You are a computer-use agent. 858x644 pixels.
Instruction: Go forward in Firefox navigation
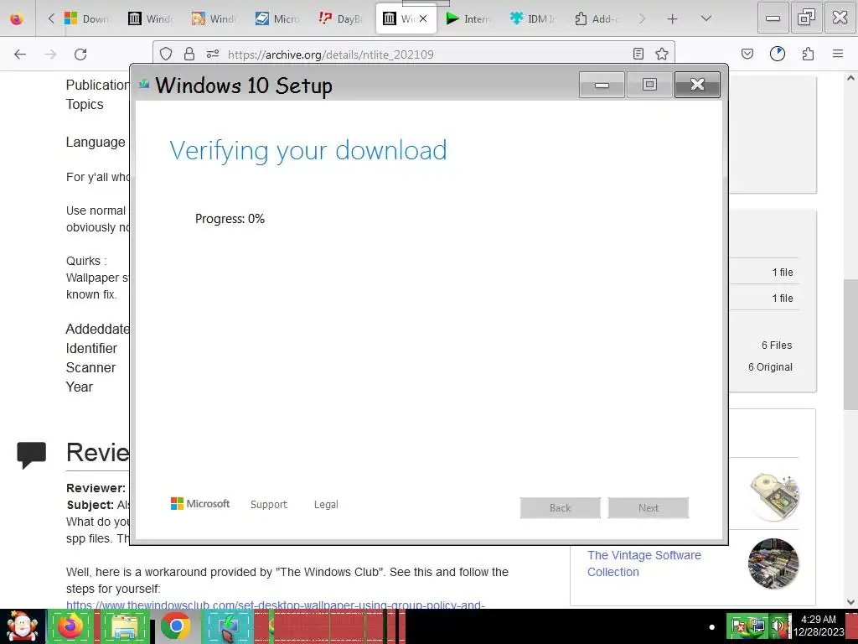tap(50, 55)
